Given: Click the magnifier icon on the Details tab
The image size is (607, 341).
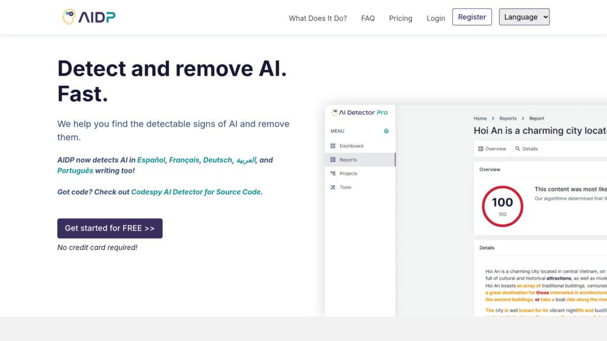Looking at the screenshot, I should [517, 149].
